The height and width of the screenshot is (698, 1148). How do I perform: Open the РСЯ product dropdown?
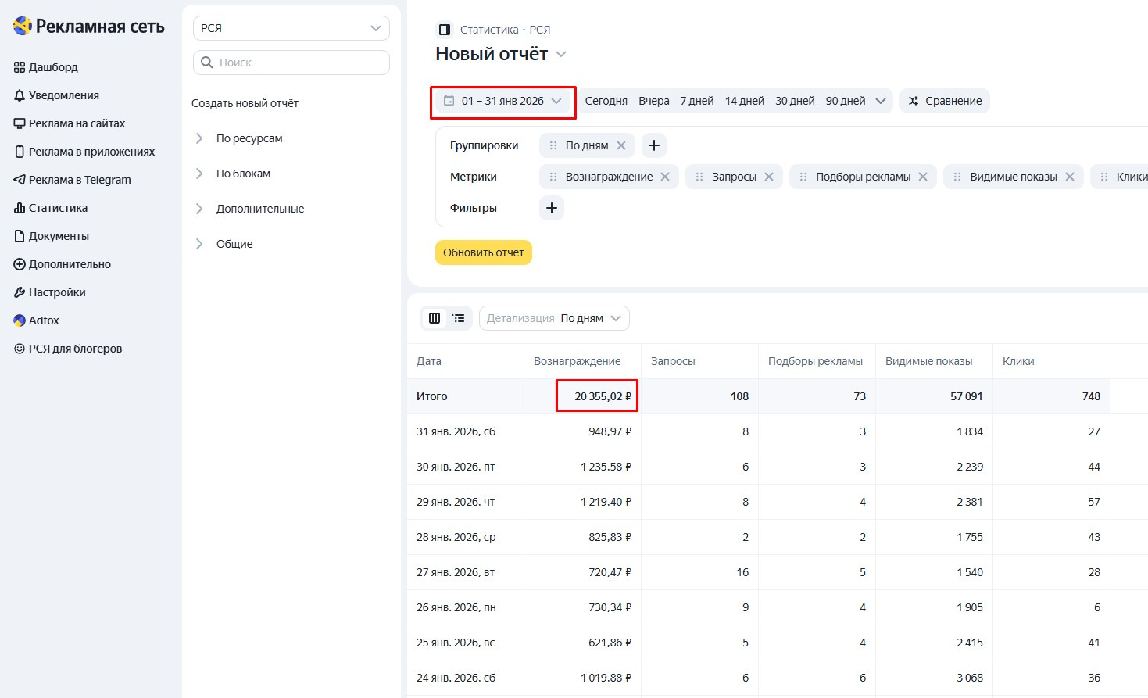tap(291, 28)
